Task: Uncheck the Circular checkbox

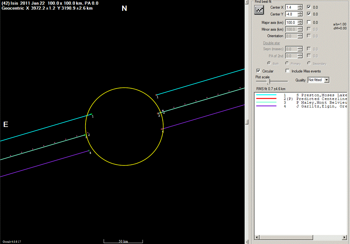Action: click(258, 71)
